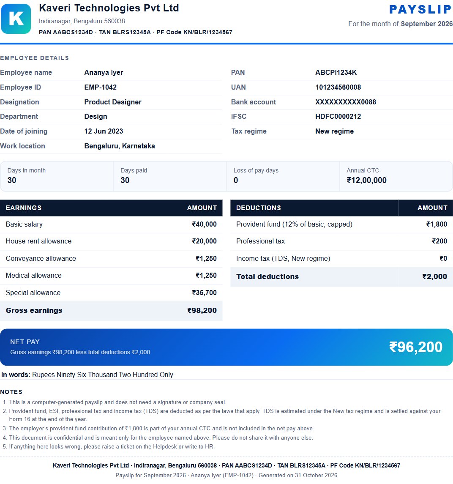Click the NOTES heading
Image resolution: width=453 pixels, height=484 pixels.
(11, 392)
